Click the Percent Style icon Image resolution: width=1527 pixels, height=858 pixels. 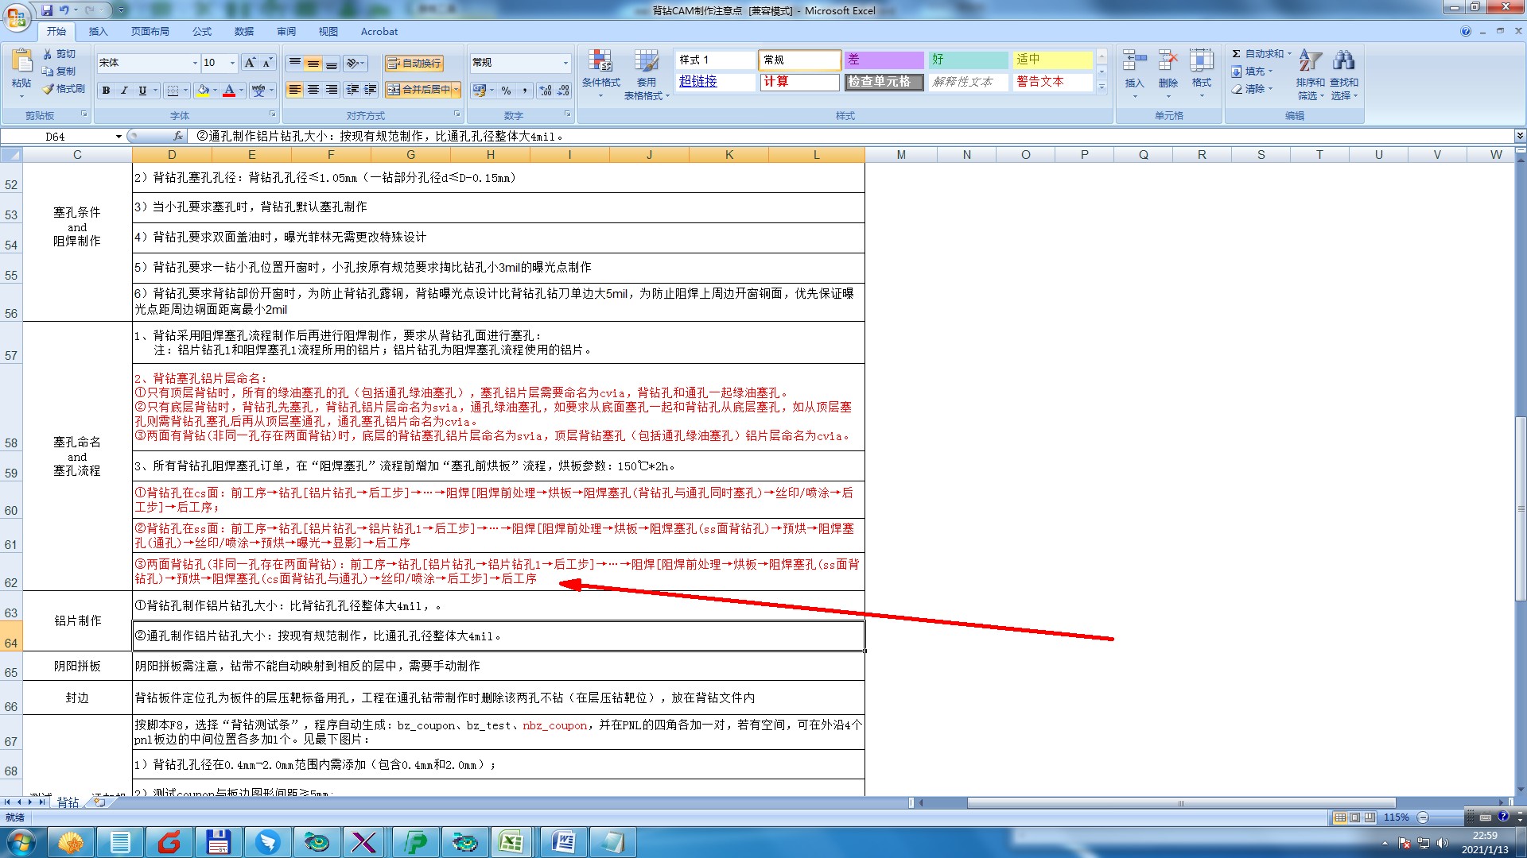pos(506,91)
